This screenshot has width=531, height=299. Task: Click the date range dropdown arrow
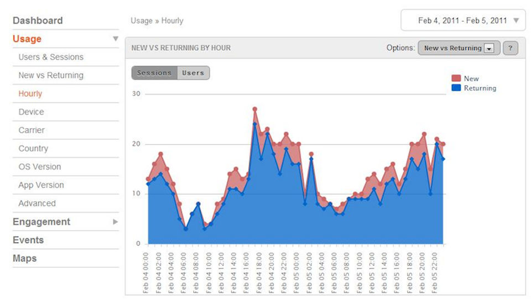(516, 20)
